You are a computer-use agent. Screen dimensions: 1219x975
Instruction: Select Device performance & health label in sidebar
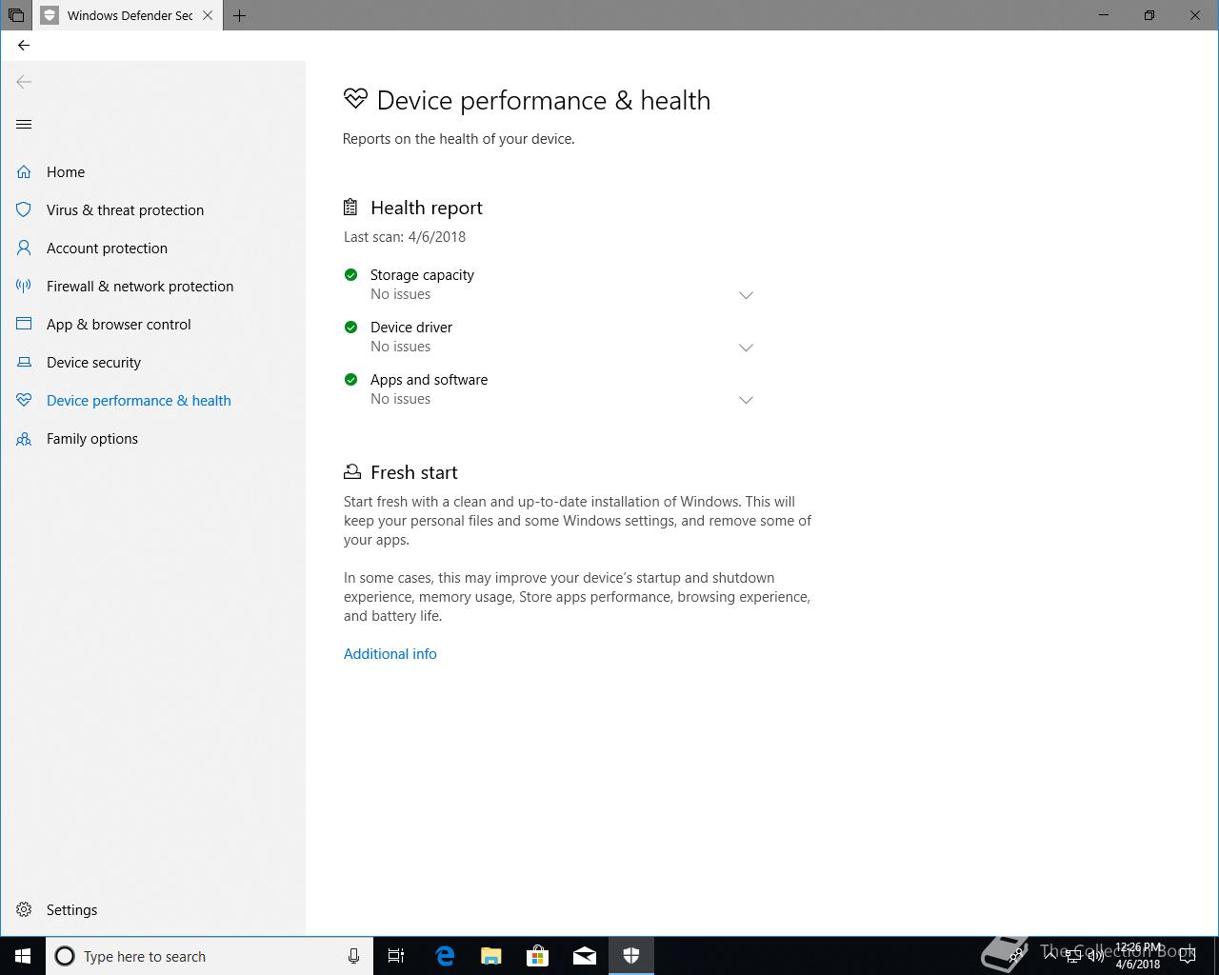(x=139, y=401)
